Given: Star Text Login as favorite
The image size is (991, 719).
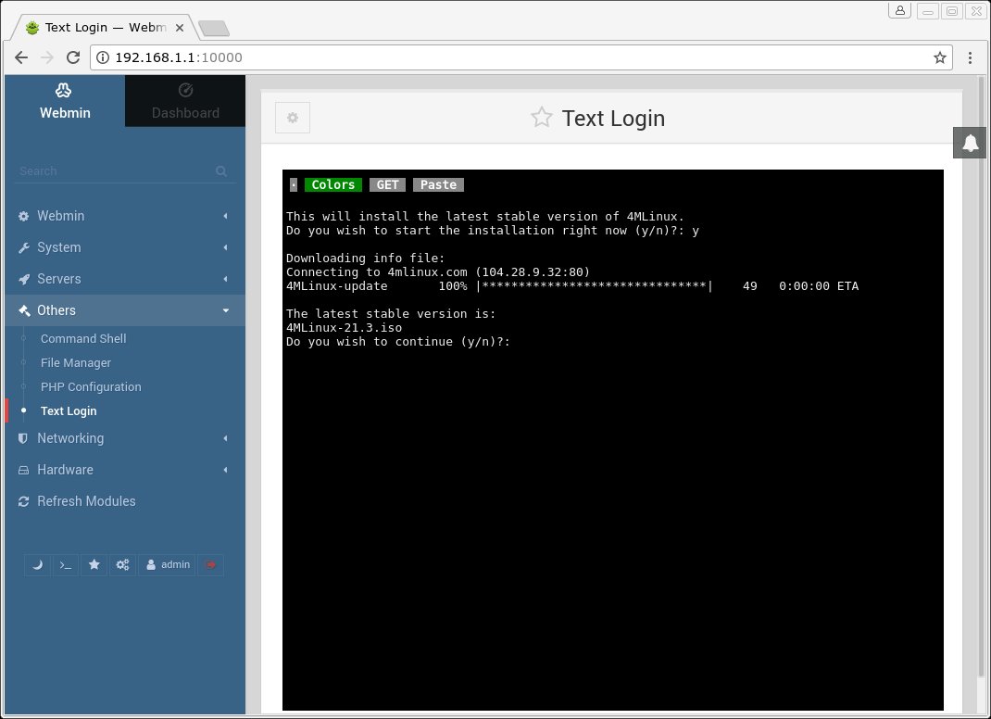Looking at the screenshot, I should point(541,118).
